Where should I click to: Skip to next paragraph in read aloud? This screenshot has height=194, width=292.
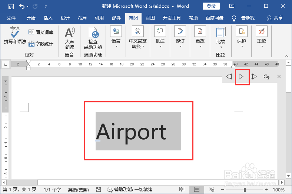pyautogui.click(x=253, y=76)
